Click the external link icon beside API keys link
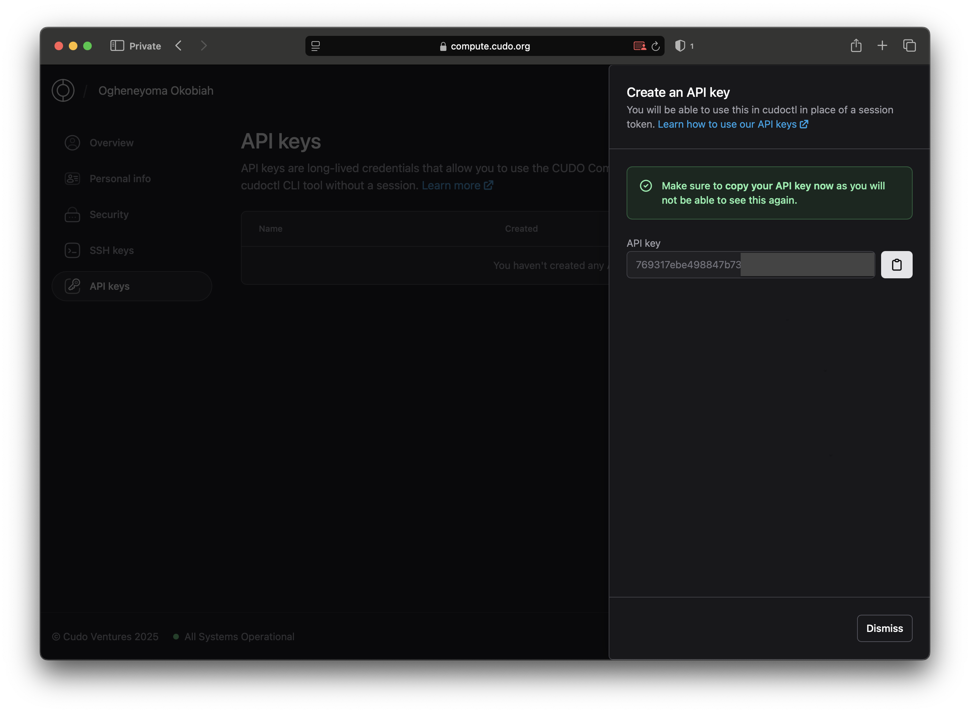The width and height of the screenshot is (970, 713). tap(804, 124)
